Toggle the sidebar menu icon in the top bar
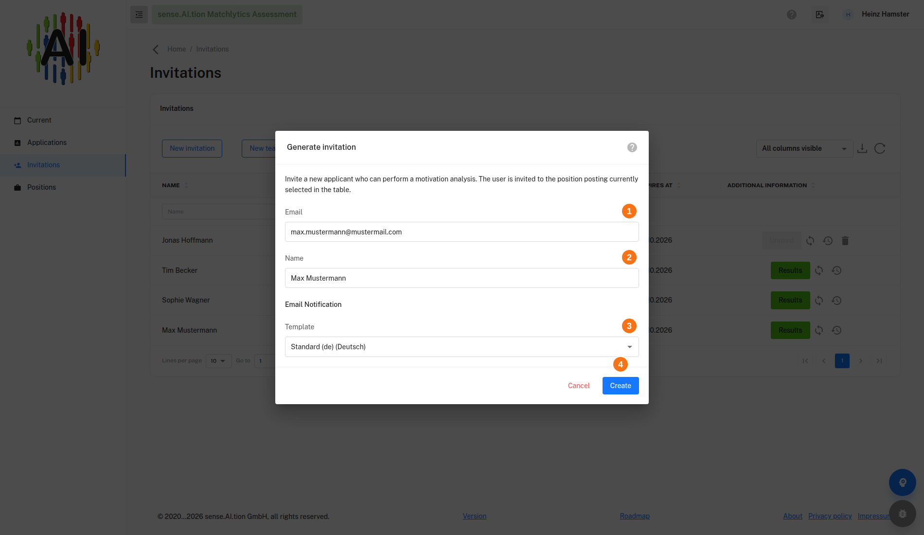 point(139,15)
